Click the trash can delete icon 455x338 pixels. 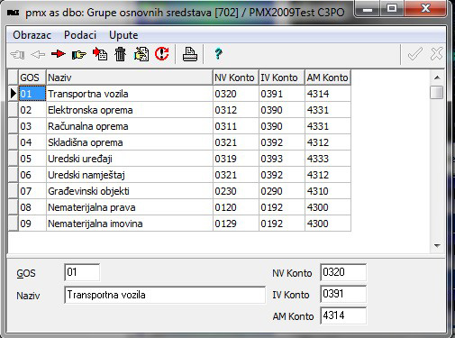(x=120, y=54)
